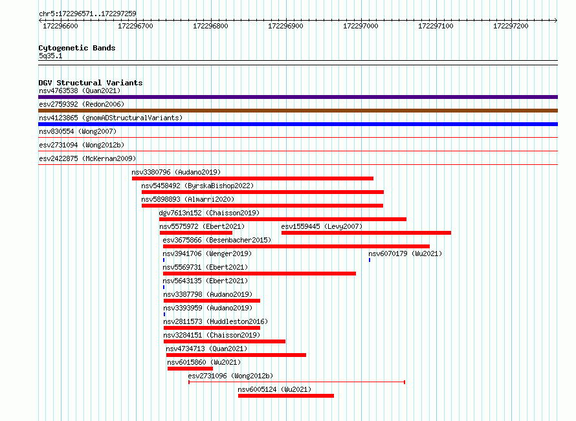Click the nsv6070179 (Wu2021) blue marker
This screenshot has width=576, height=421.
pyautogui.click(x=370, y=260)
